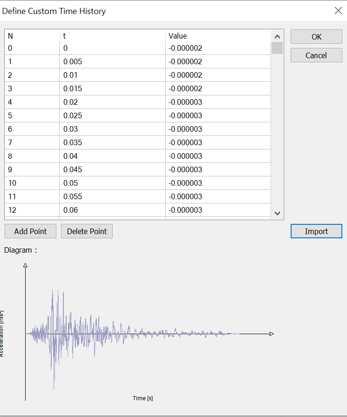
Task: Click time cell showing 0.045
Action: pyautogui.click(x=112, y=169)
